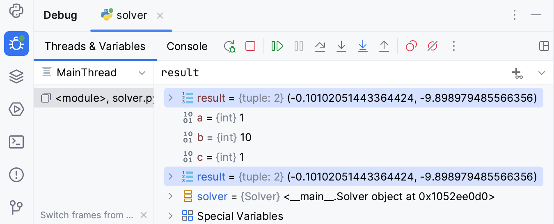554x224 pixels.
Task: Open View Breakpoints dialog
Action: [x=411, y=46]
